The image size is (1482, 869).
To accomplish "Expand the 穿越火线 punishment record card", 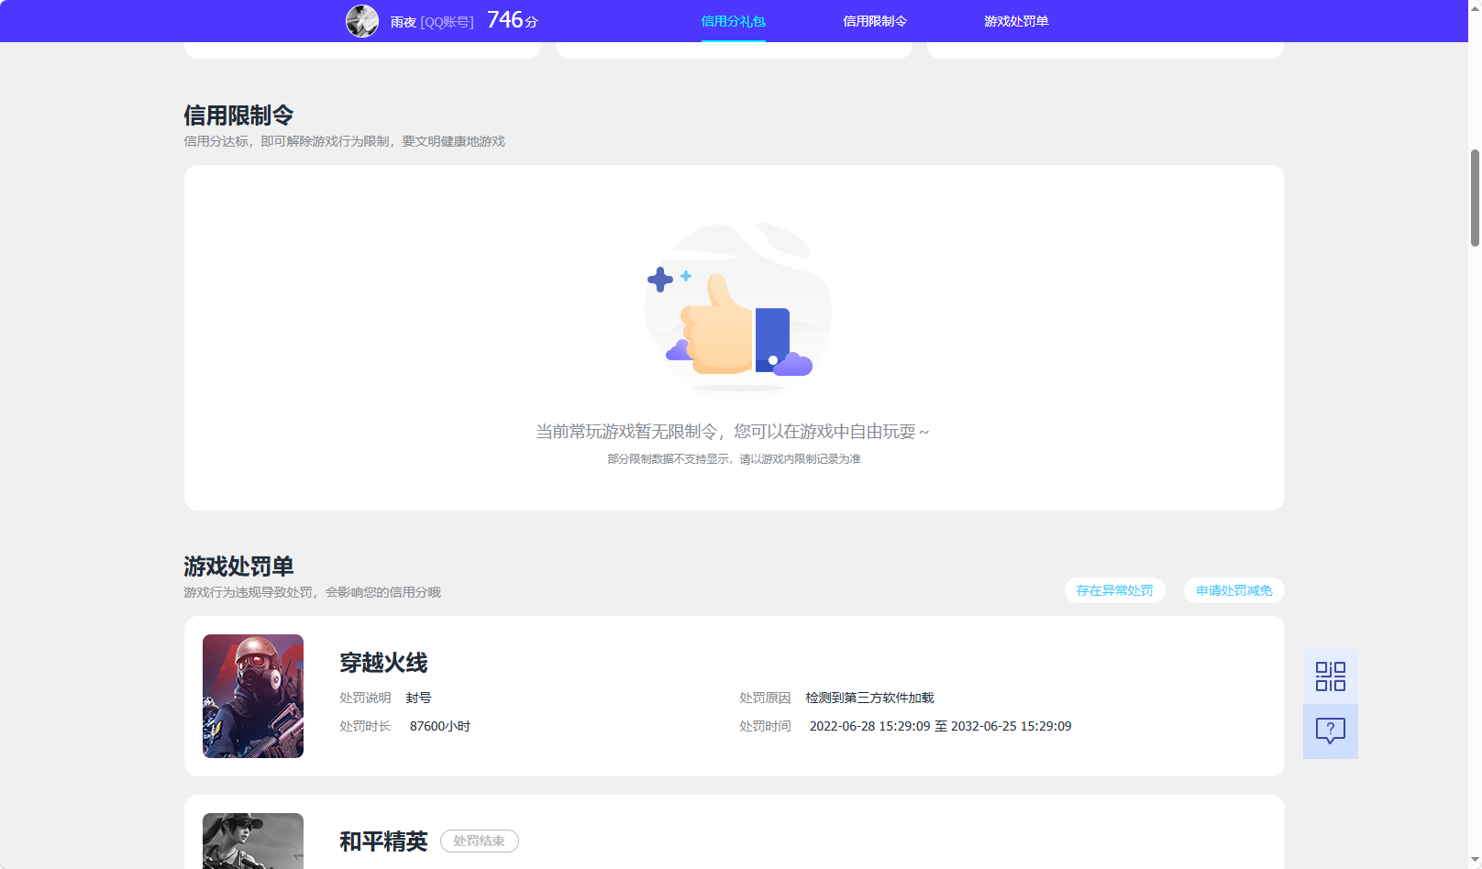I will [734, 696].
